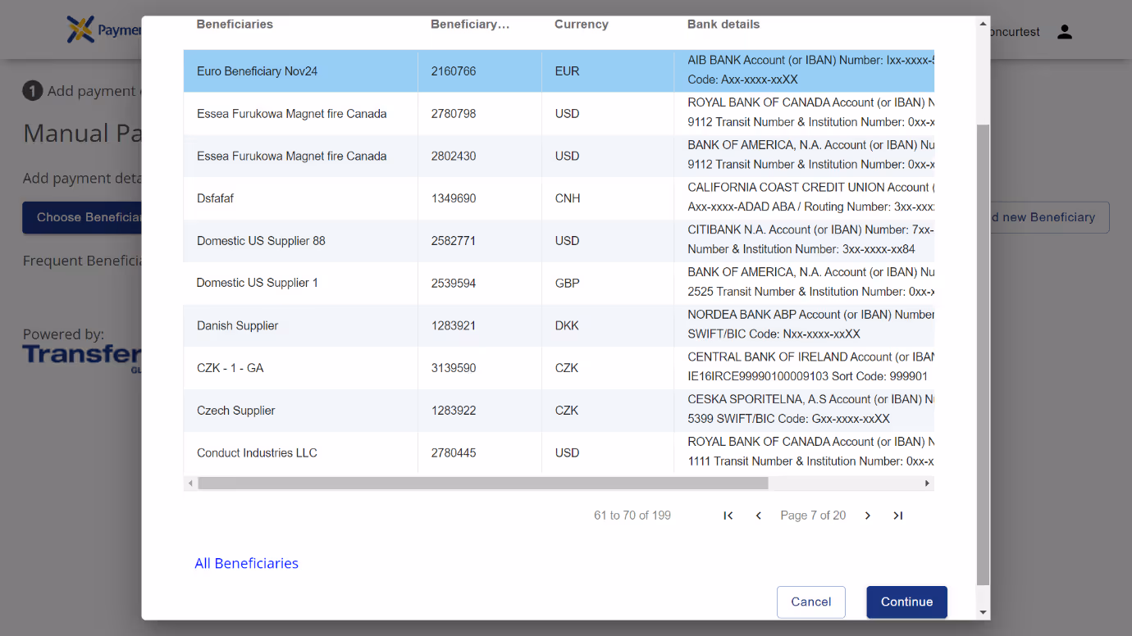Go to next page of beneficiaries
1132x636 pixels.
[868, 516]
